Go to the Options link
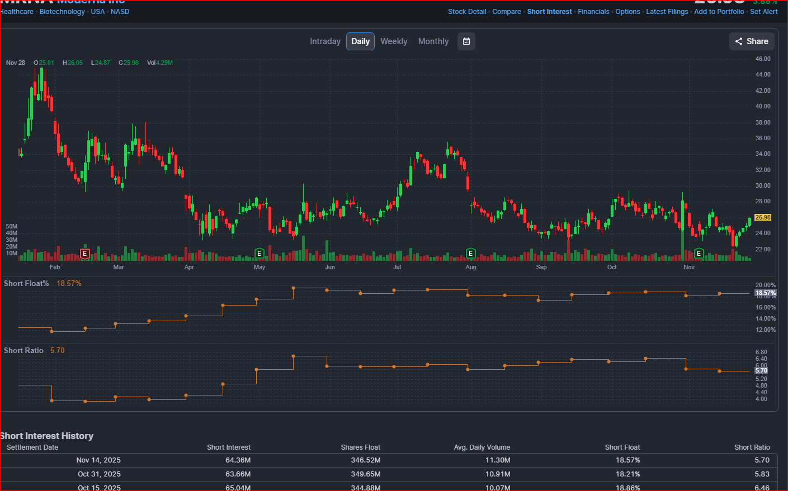 627,12
